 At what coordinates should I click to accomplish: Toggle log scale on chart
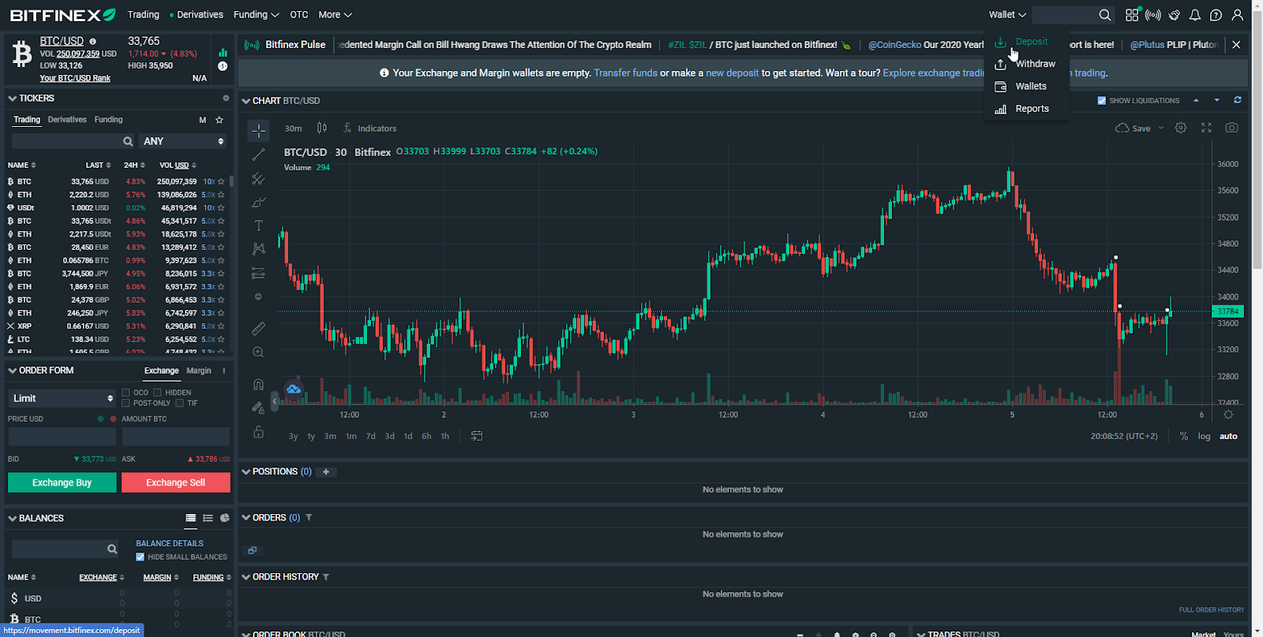coord(1204,436)
